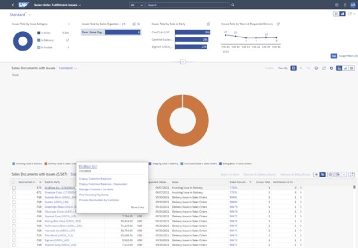Open help icon in the top bar
The width and height of the screenshot is (358, 248).
[336, 4]
